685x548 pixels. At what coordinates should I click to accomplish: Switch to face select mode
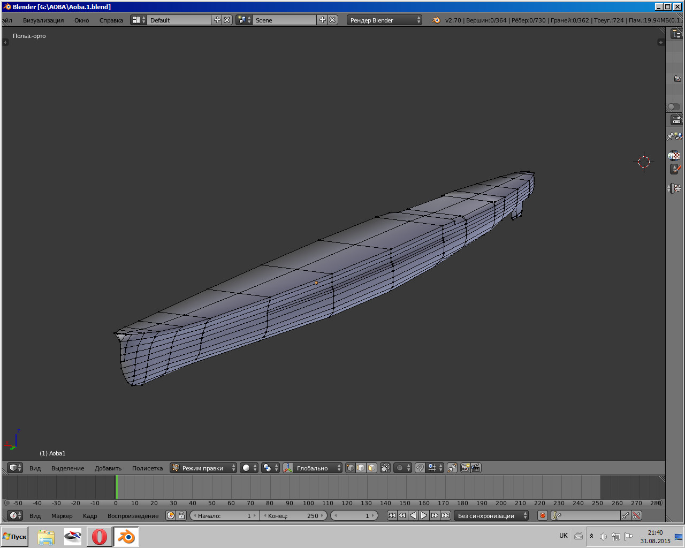(371, 468)
